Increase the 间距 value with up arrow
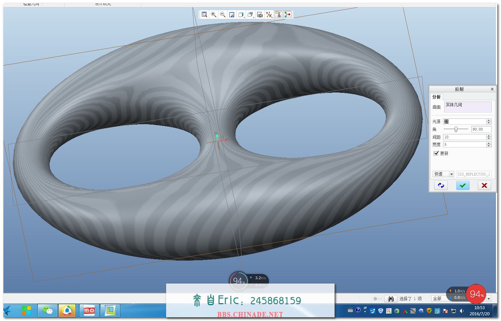The image size is (501, 321). (489, 136)
